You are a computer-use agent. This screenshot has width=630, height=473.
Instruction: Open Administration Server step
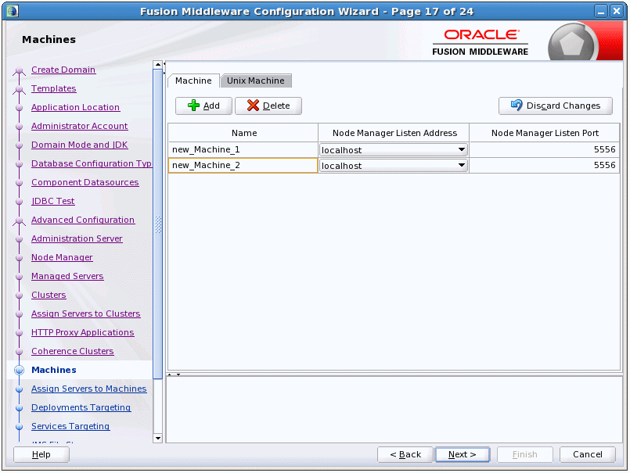coord(77,238)
